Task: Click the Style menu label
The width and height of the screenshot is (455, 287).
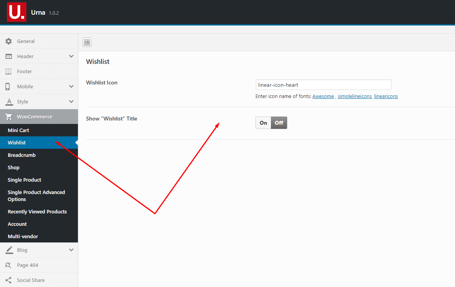Action: 22,102
